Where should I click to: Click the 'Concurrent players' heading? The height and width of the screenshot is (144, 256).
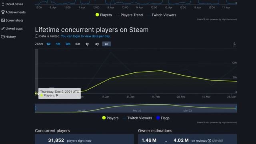tap(52, 131)
